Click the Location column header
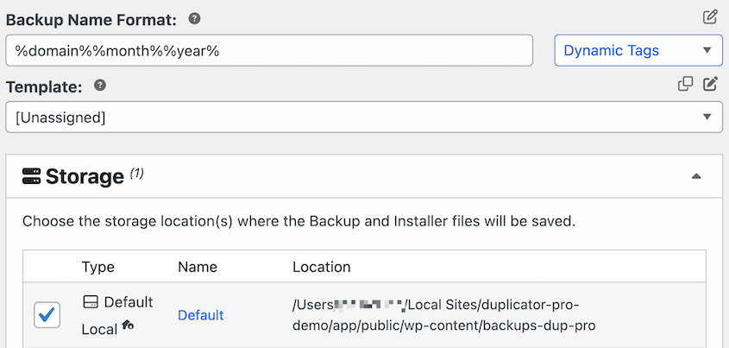 click(x=322, y=267)
